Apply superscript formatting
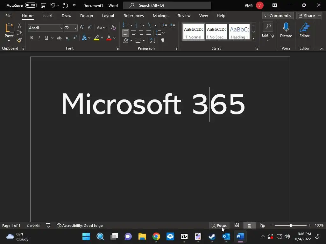 pyautogui.click(x=74, y=38)
